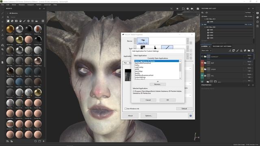Image resolution: width=260 pixels, height=146 pixels.
Task: Toggle visibility of the top folder layer
Action: coord(202,57)
